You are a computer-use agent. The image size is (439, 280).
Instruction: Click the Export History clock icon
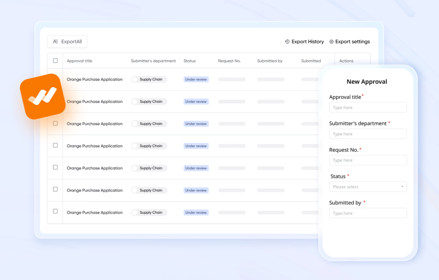pyautogui.click(x=287, y=42)
